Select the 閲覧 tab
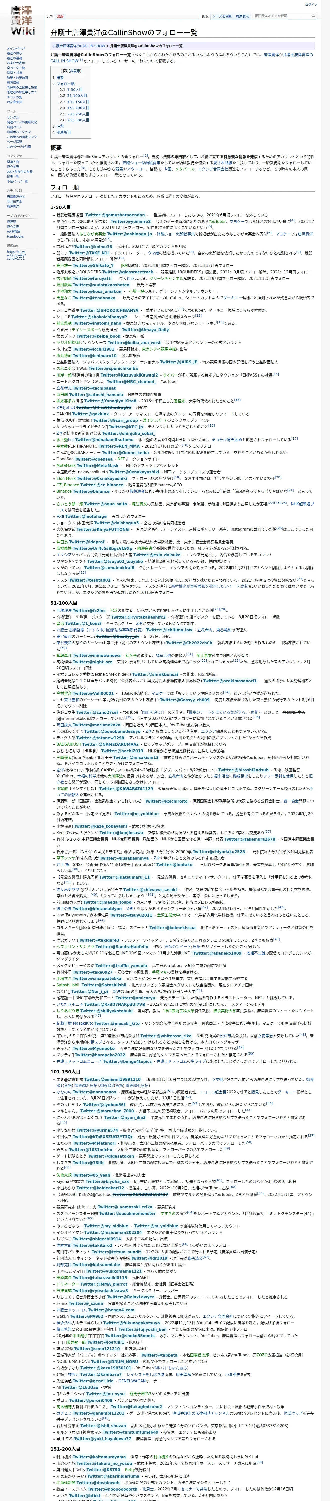 205,16
